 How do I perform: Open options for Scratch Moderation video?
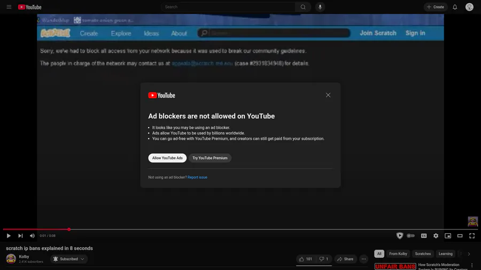click(x=472, y=265)
